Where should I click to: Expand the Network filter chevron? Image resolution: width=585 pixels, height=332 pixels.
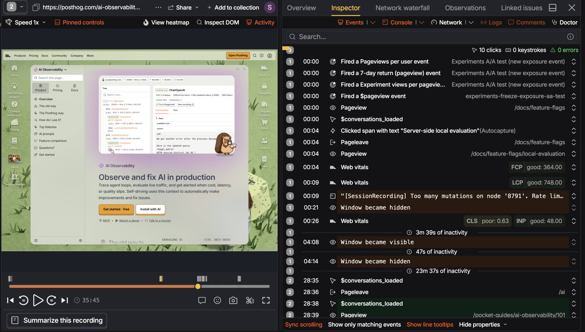(x=471, y=22)
